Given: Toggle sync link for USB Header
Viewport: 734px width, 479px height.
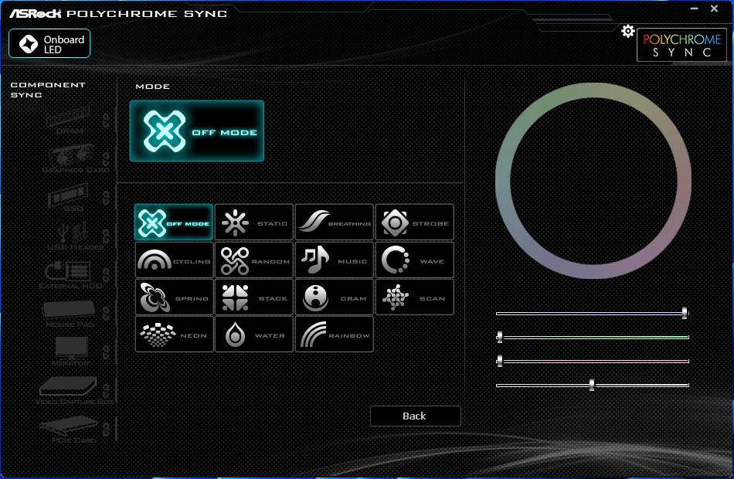Looking at the screenshot, I should pyautogui.click(x=107, y=236).
